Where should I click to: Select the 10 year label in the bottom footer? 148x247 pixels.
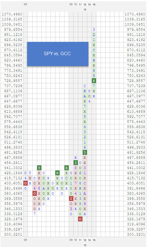[x=76, y=240]
